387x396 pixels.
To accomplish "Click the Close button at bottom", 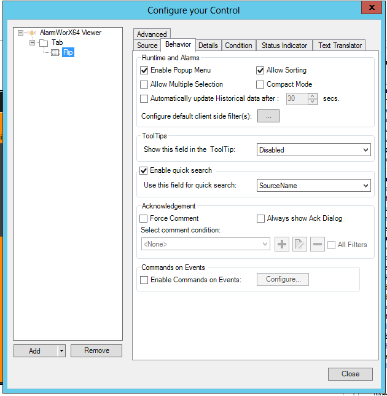I will click(x=350, y=374).
